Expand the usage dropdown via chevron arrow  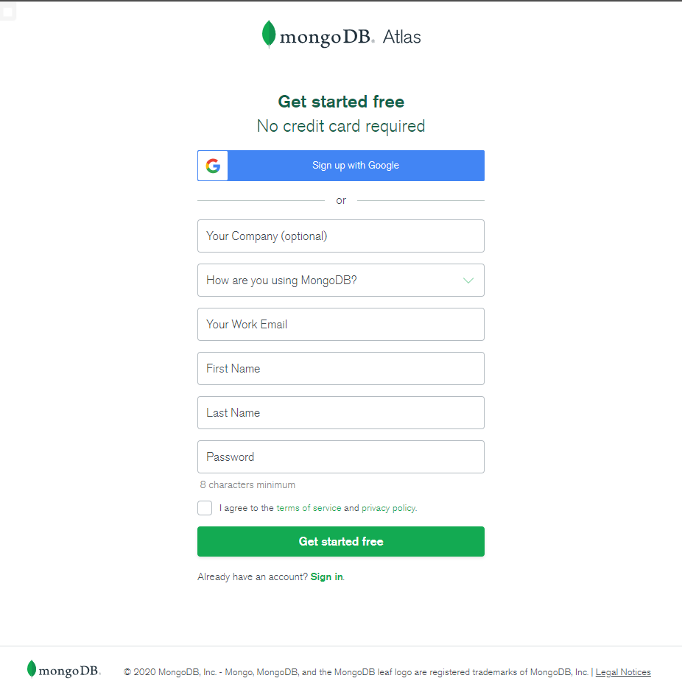click(468, 281)
